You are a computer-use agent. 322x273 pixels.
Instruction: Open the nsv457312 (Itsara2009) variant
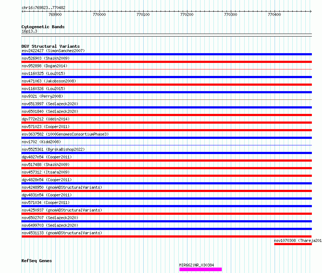46,172
